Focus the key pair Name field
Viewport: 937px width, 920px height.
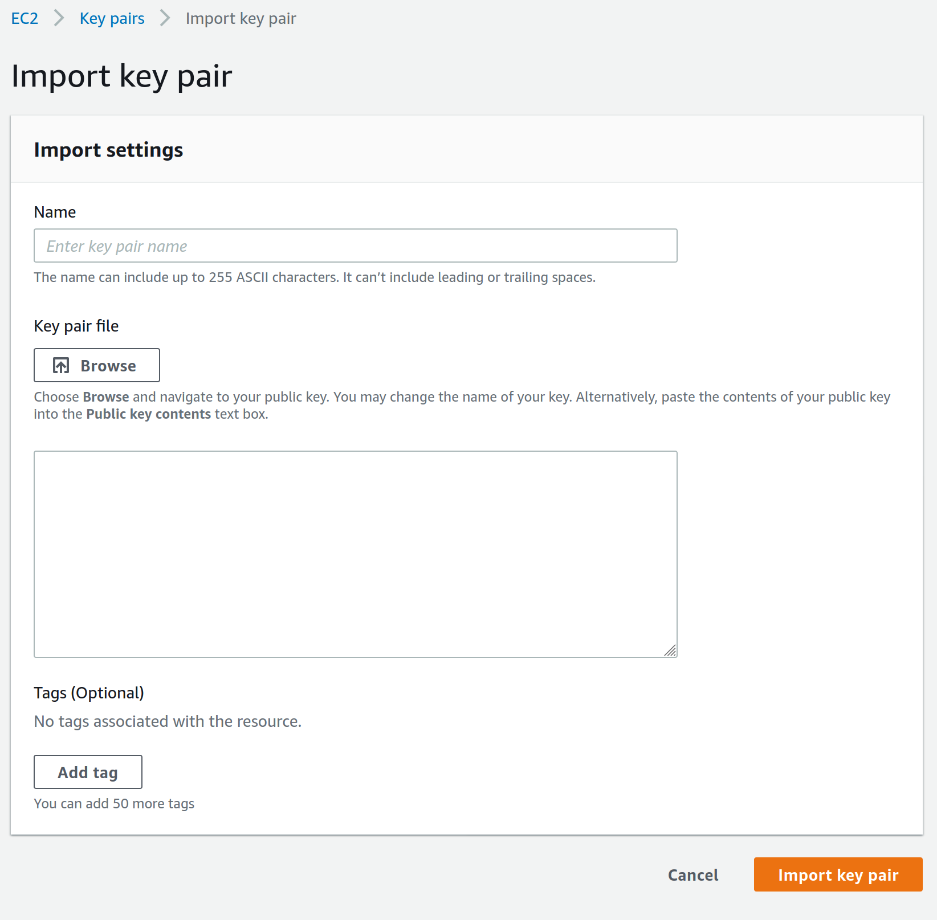[x=355, y=246]
